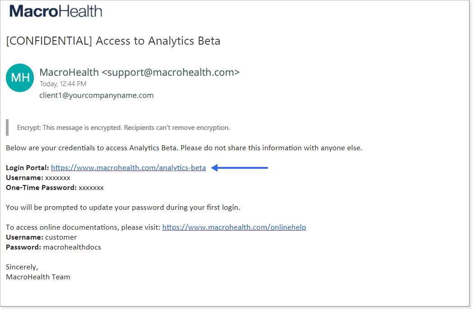Click the credentials intro sentence in the body
473x310 pixels.
click(x=184, y=148)
